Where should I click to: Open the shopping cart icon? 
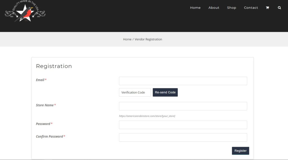[x=267, y=8]
